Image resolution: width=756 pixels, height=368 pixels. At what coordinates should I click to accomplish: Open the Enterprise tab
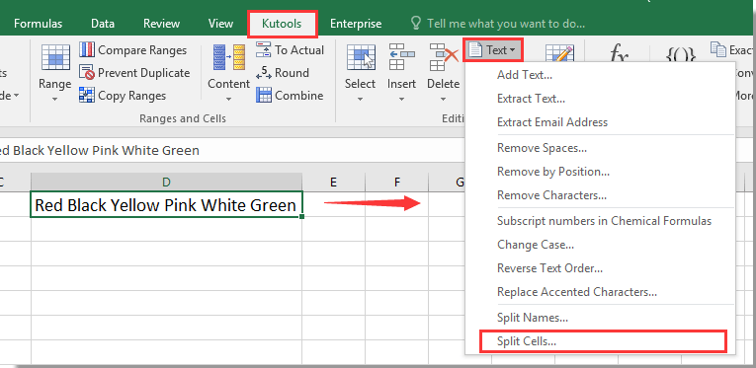click(356, 24)
